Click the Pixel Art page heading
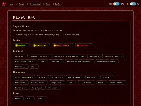 [24, 17]
